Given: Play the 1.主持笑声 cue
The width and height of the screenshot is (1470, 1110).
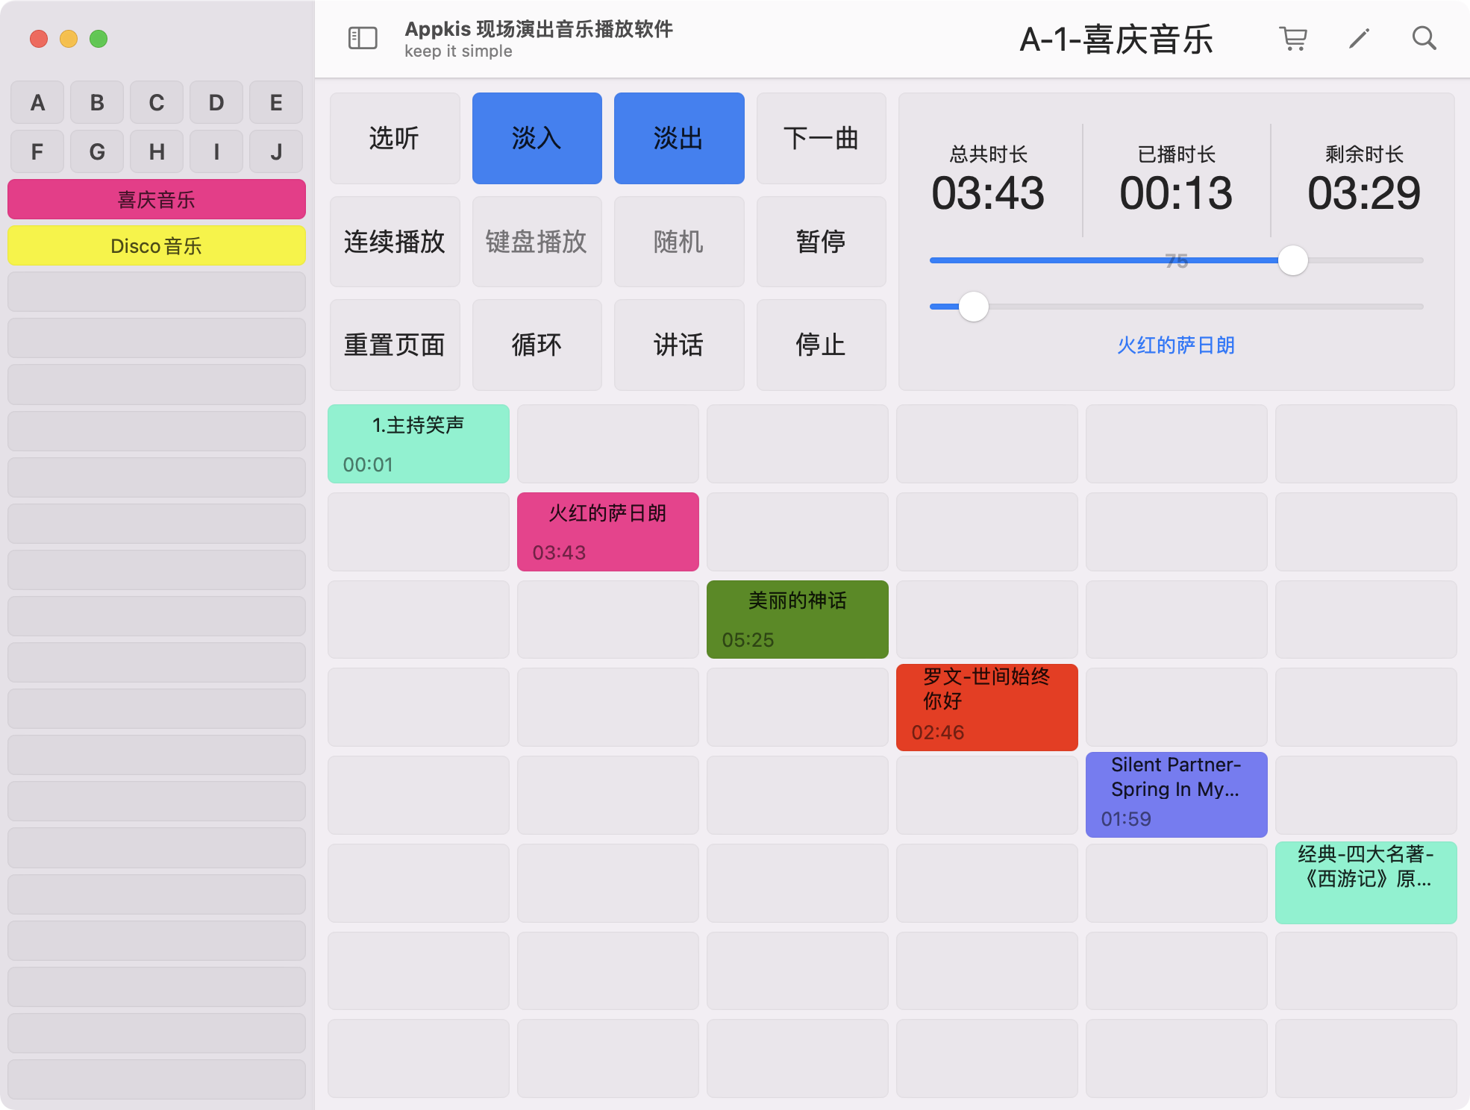Looking at the screenshot, I should pos(419,444).
